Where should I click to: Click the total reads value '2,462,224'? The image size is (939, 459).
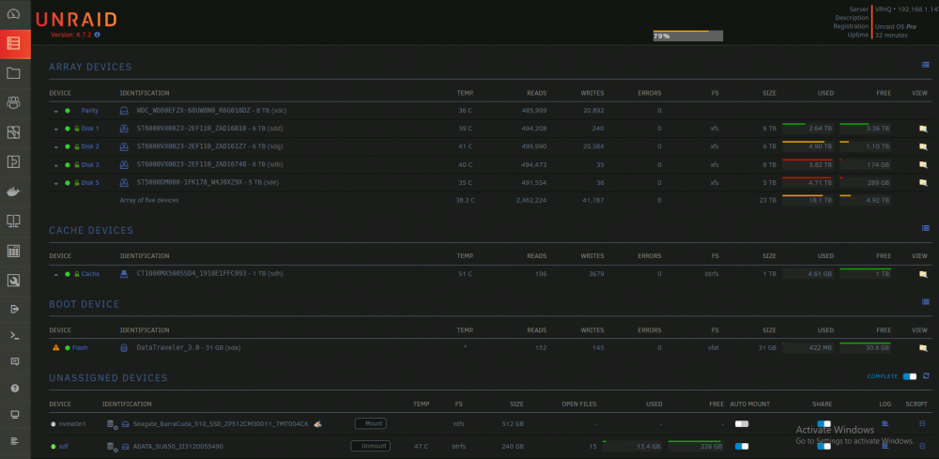531,201
